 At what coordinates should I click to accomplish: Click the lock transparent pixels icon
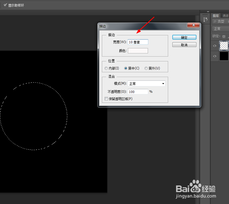[224, 36]
